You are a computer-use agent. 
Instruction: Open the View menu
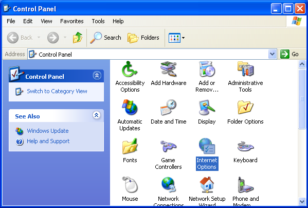click(46, 21)
